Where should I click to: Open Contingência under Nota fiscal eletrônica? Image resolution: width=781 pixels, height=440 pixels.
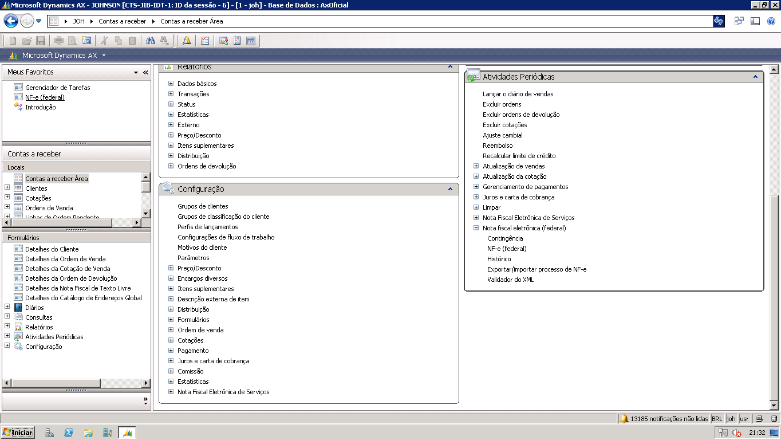tap(505, 238)
